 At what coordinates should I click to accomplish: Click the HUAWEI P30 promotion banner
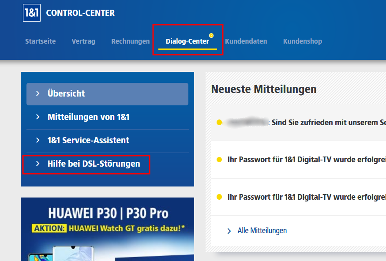(x=107, y=229)
